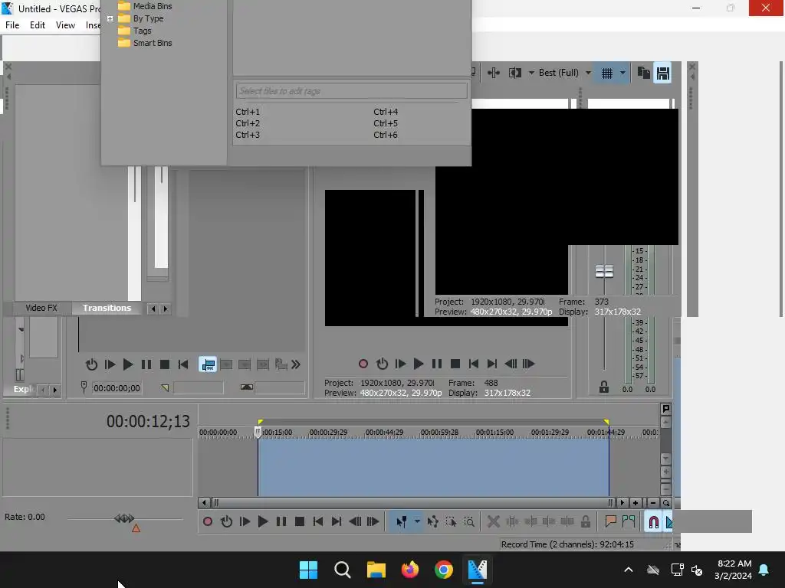785x588 pixels.
Task: Open the overlay grid dropdown arrow
Action: pyautogui.click(x=622, y=73)
